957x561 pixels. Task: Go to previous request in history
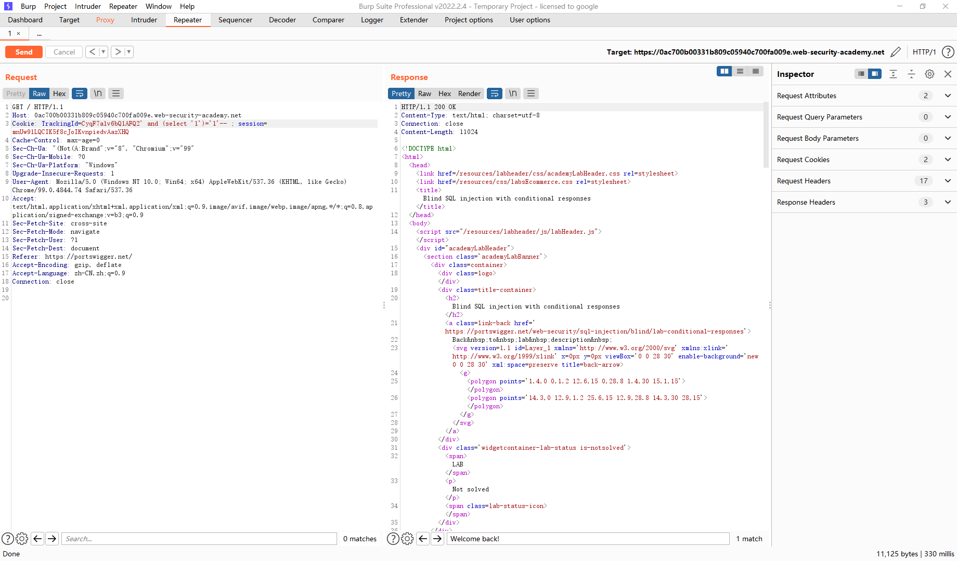pos(92,52)
